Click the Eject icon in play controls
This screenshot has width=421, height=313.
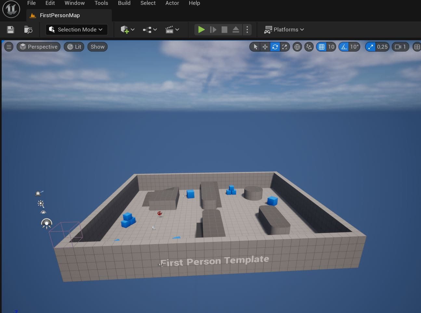(x=236, y=30)
